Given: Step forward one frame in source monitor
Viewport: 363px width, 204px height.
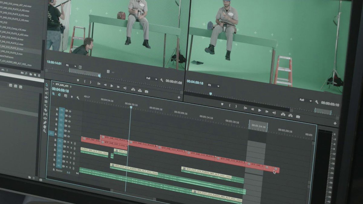Looking at the screenshot, I should [x=118, y=87].
